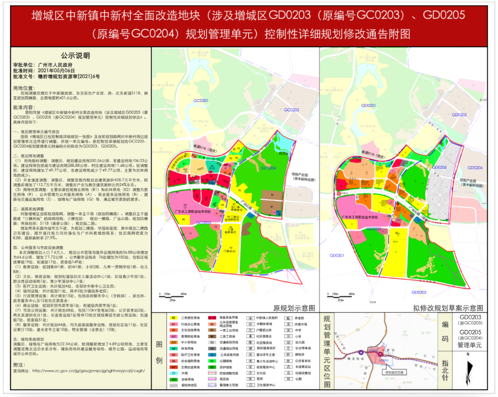The width and height of the screenshot is (498, 397).
Task: Select the 邮电所 legend symbol
Action: point(288,355)
